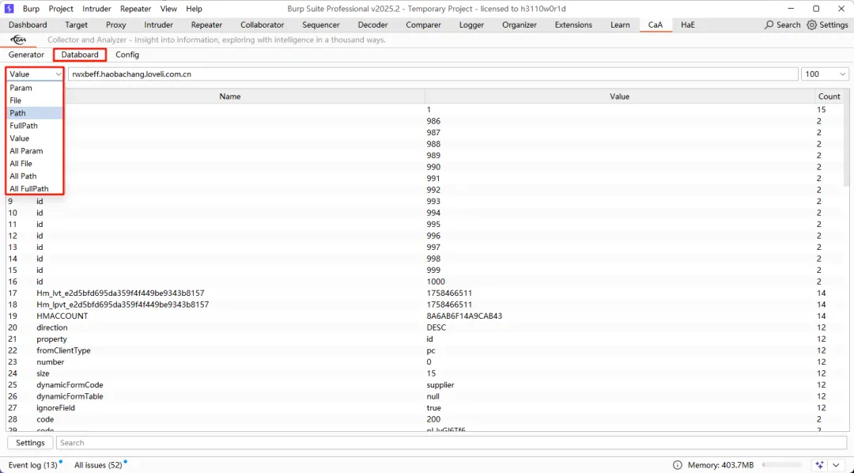Screen dimensions: 854x473
Task: Sort by the Name column header
Action: tap(230, 96)
